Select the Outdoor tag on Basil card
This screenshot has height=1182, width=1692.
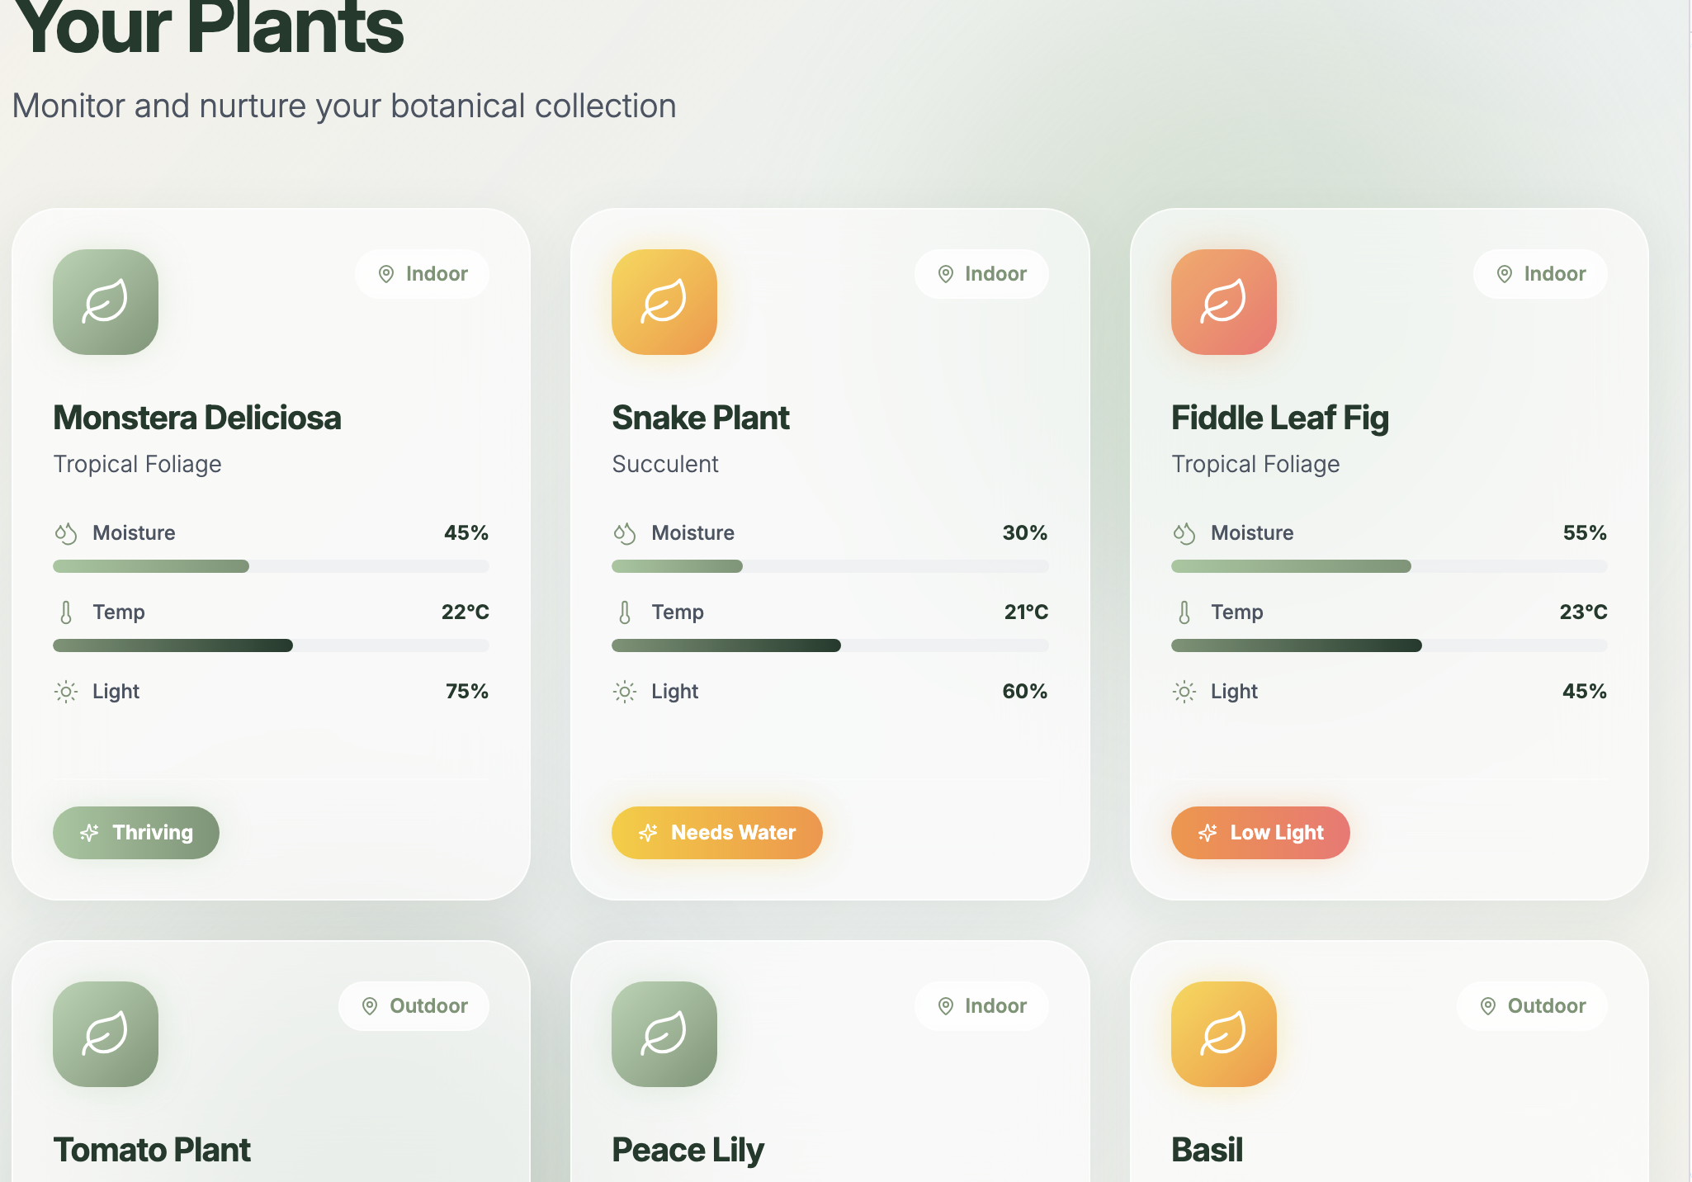click(x=1532, y=1006)
